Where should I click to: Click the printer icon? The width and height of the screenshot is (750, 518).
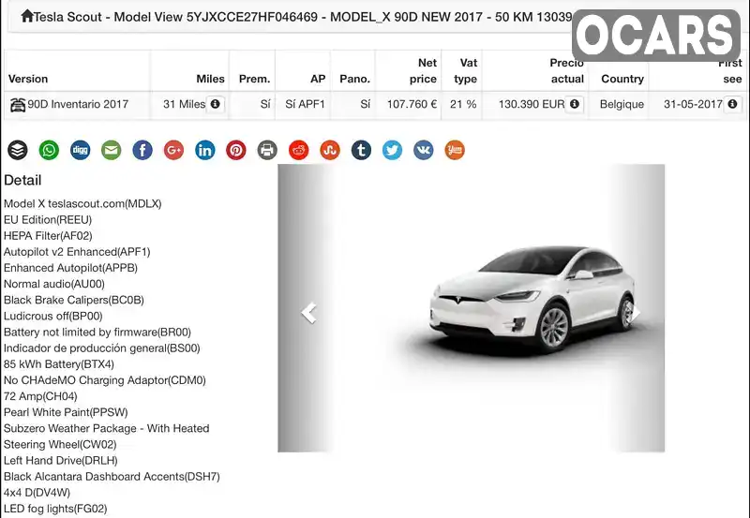pos(267,150)
